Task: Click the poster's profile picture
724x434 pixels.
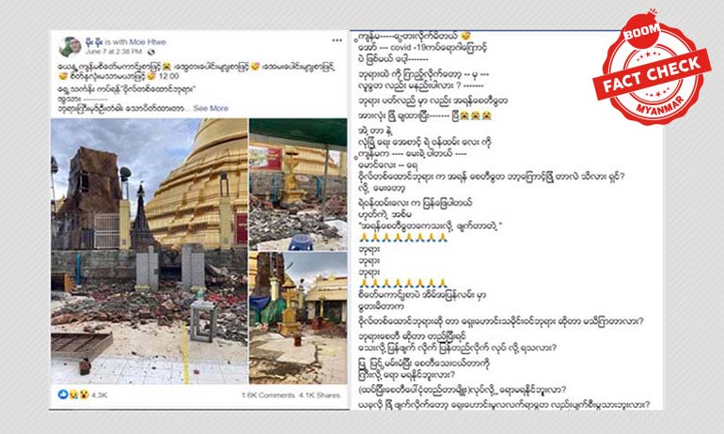Action: click(71, 47)
